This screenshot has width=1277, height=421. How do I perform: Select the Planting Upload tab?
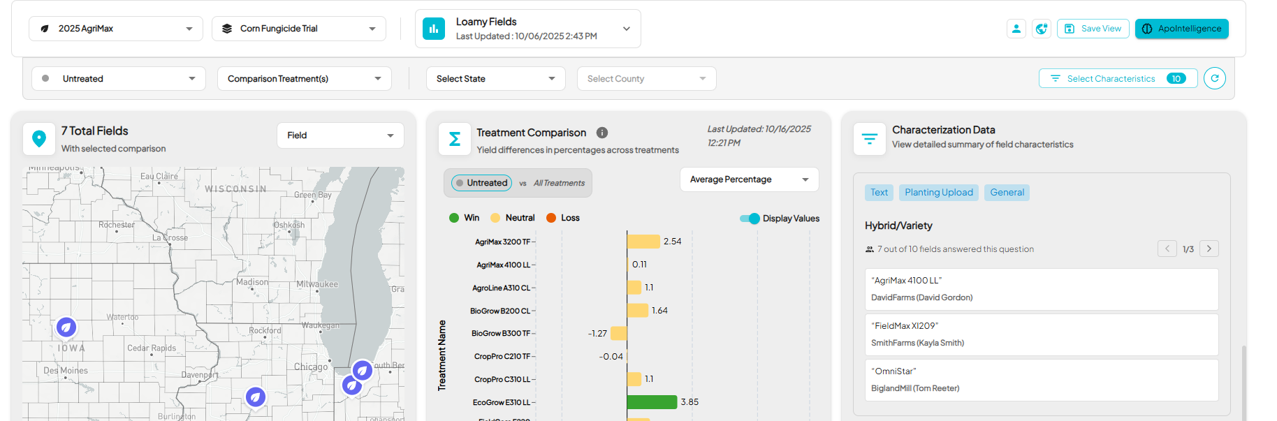(938, 193)
